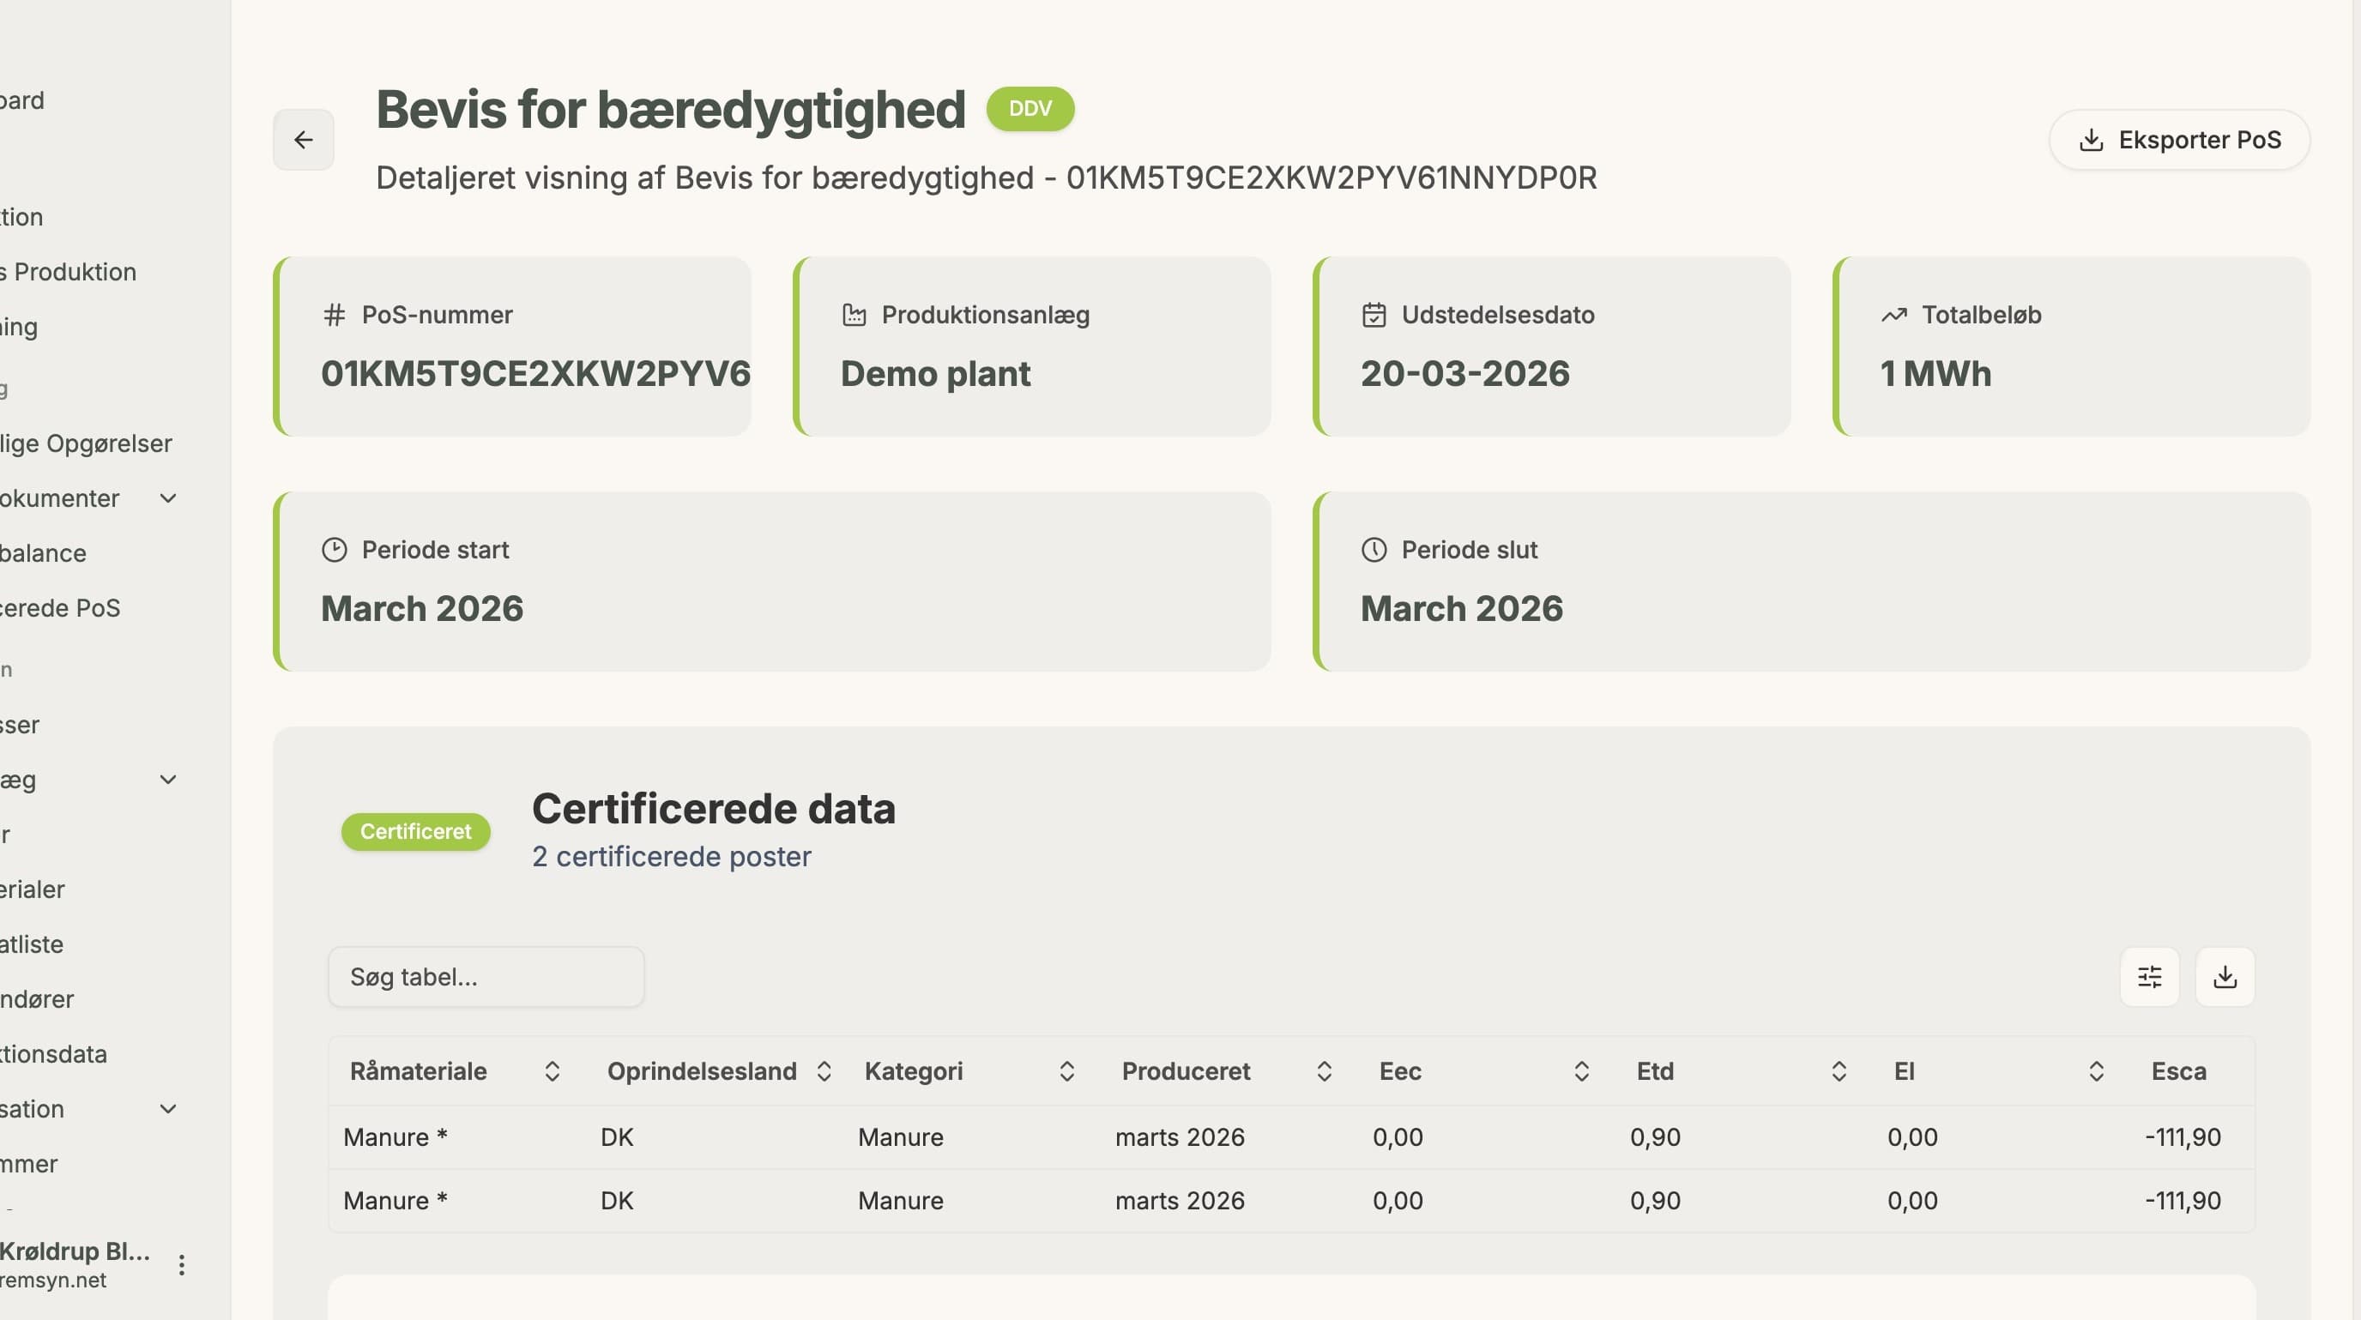Click the 2 certificerede poster text
Viewport: 2361px width, 1320px height.
pyautogui.click(x=671, y=857)
